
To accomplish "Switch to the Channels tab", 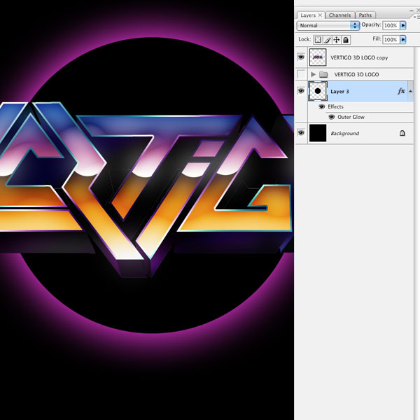I will pos(339,15).
